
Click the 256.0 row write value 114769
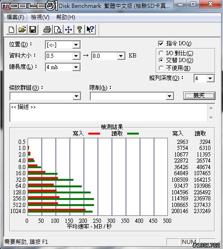(180, 199)
